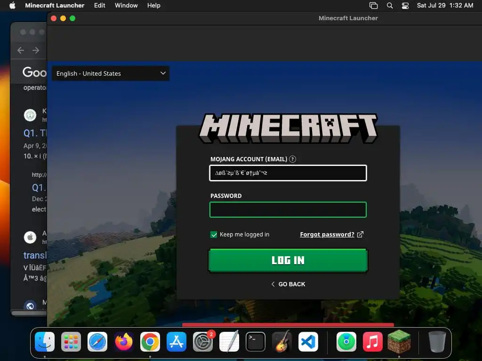The height and width of the screenshot is (361, 482).
Task: Open Find My from the dock
Action: point(346,342)
